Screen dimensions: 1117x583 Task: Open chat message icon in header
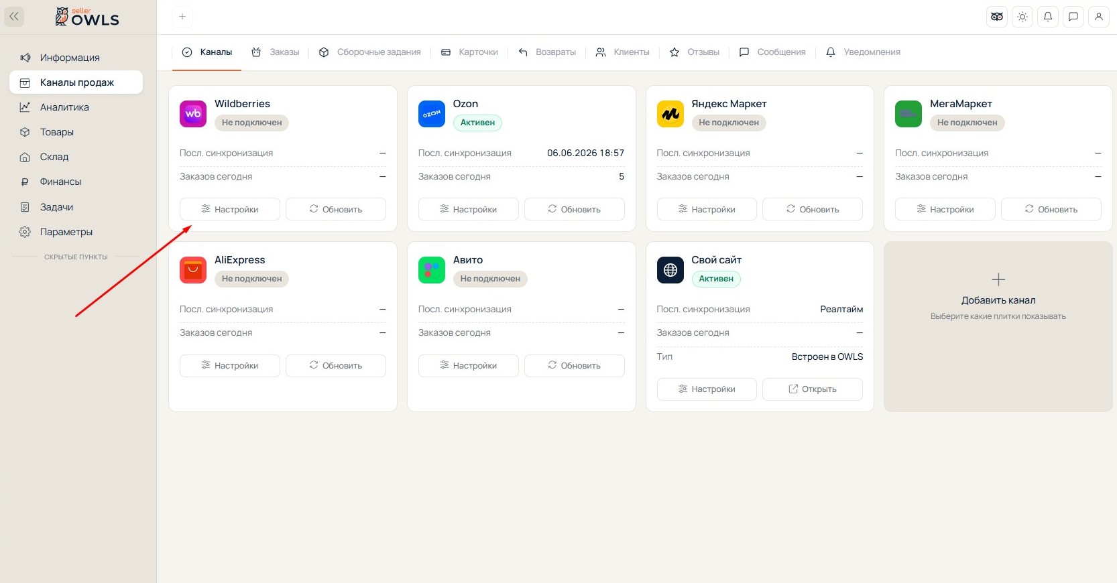pyautogui.click(x=1073, y=17)
